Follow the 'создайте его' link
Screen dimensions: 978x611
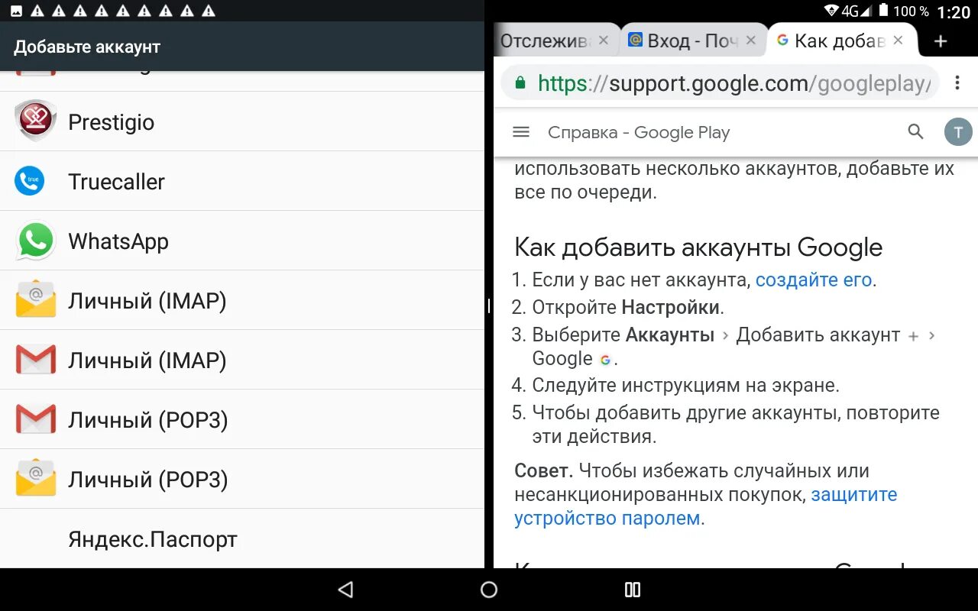814,280
